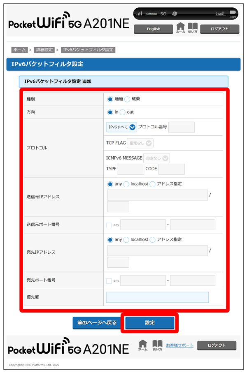Expand the TCP FLAG dropdown
Image resolution: width=247 pixels, height=373 pixels.
point(140,143)
